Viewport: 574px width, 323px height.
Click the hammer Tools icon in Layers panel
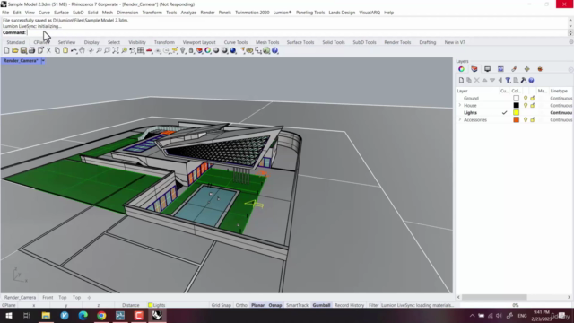click(x=524, y=80)
